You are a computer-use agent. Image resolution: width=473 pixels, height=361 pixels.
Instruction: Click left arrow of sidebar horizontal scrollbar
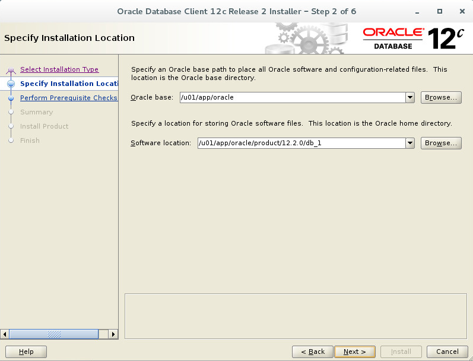5,334
